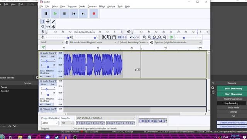Click the Undo arrow icon
Viewport: 247px width, 139px height.
tap(132, 37)
